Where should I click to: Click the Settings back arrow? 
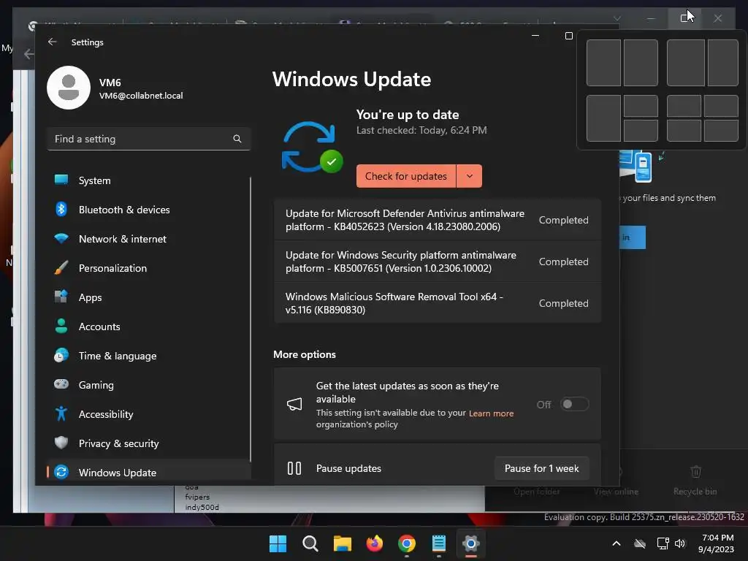[x=53, y=42]
